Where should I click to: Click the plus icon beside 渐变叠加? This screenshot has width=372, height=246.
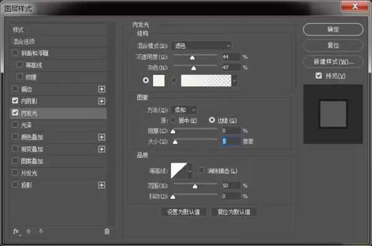coord(102,149)
